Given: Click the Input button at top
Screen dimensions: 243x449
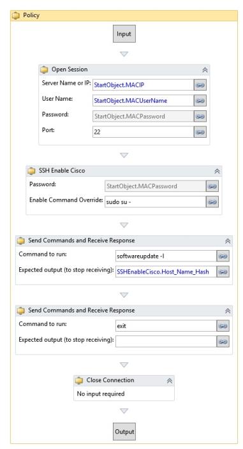Looking at the screenshot, I should [124, 34].
